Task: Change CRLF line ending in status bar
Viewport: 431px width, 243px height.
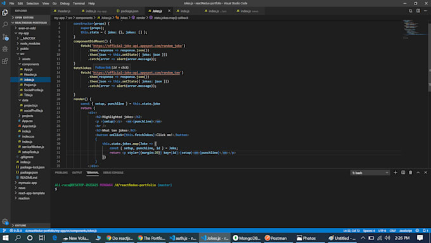Action: pyautogui.click(x=392, y=230)
